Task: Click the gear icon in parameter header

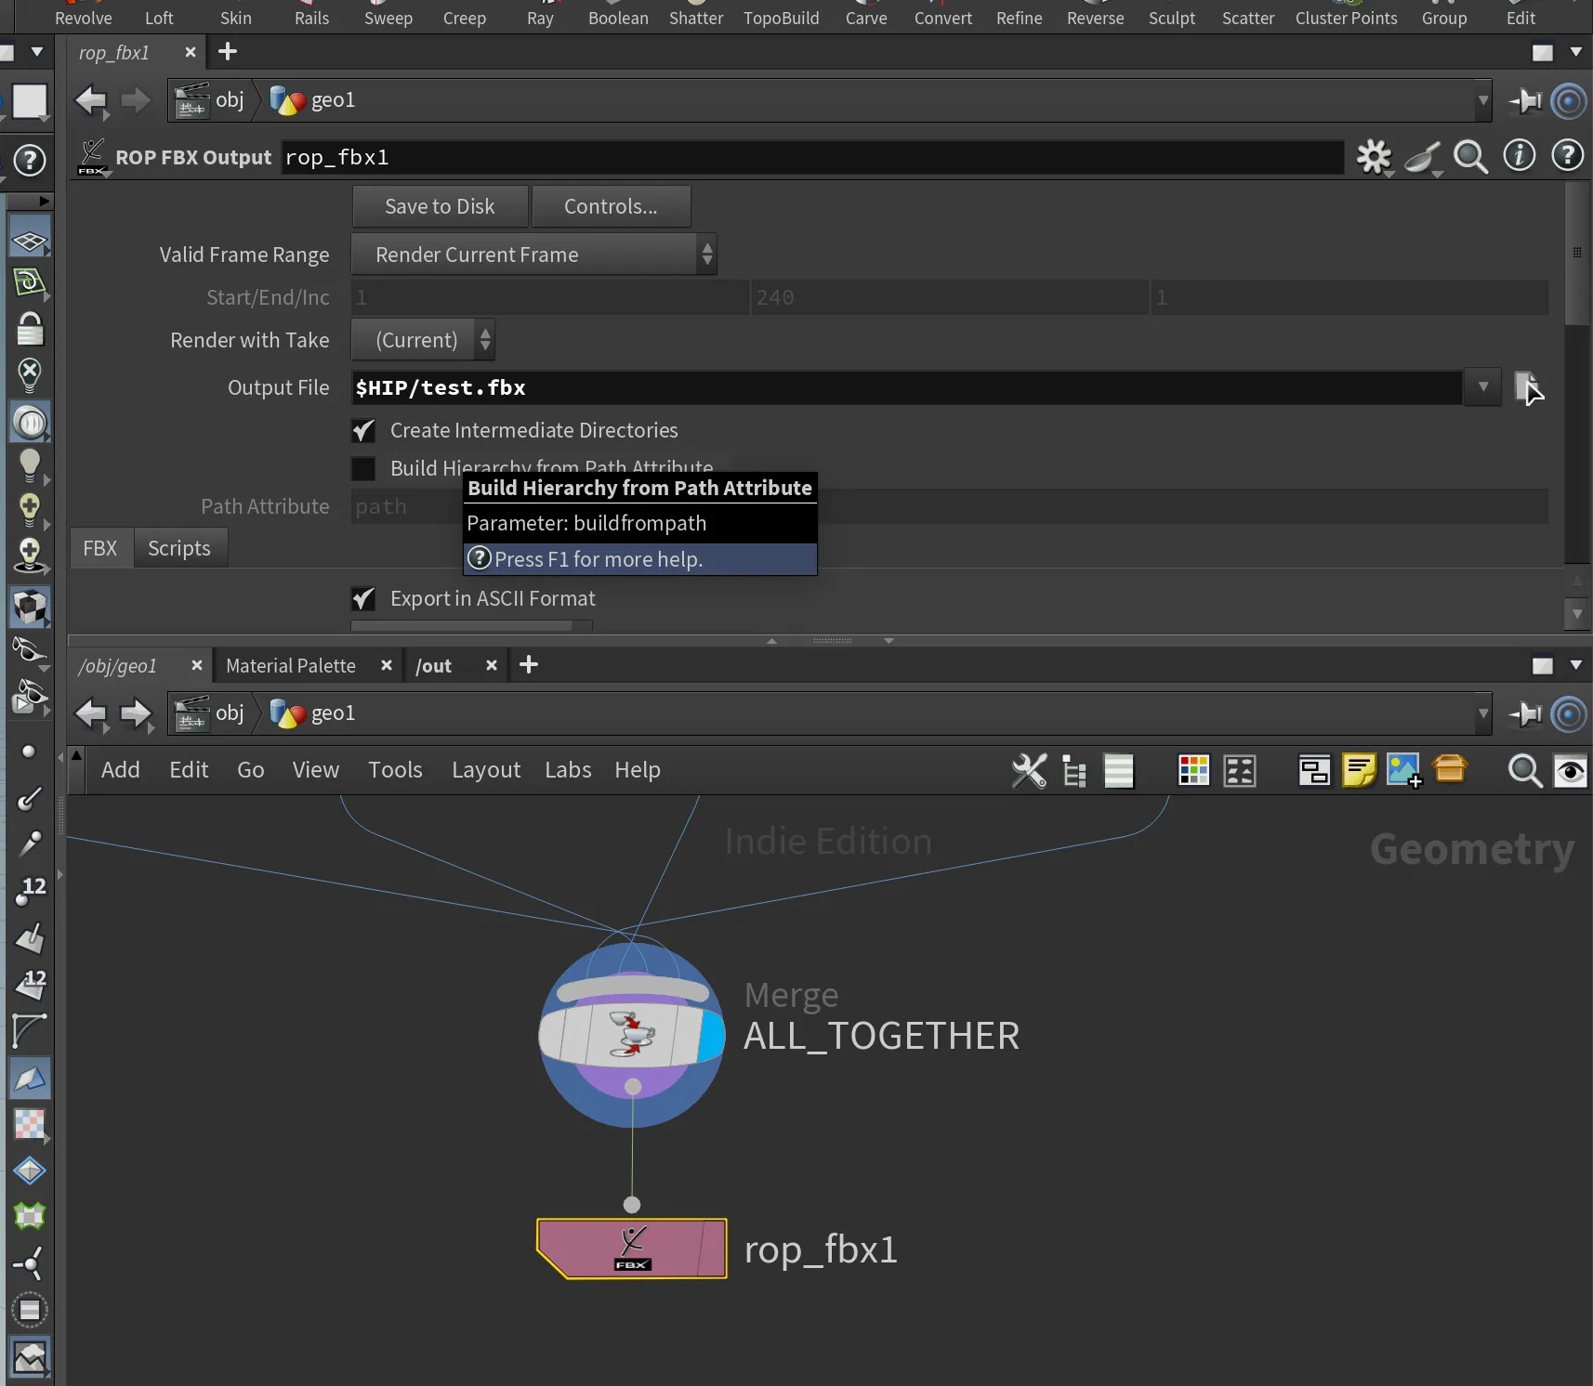Action: coord(1373,157)
